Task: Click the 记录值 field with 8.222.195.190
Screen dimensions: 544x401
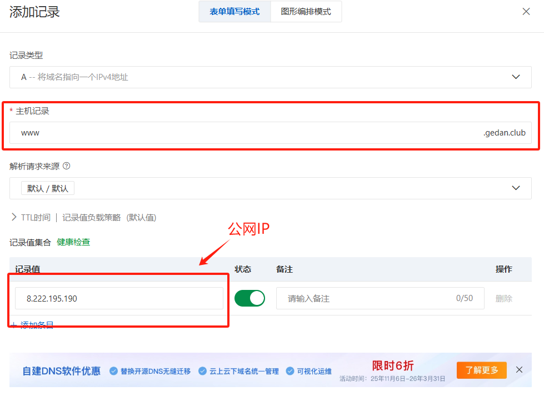Action: (119, 298)
